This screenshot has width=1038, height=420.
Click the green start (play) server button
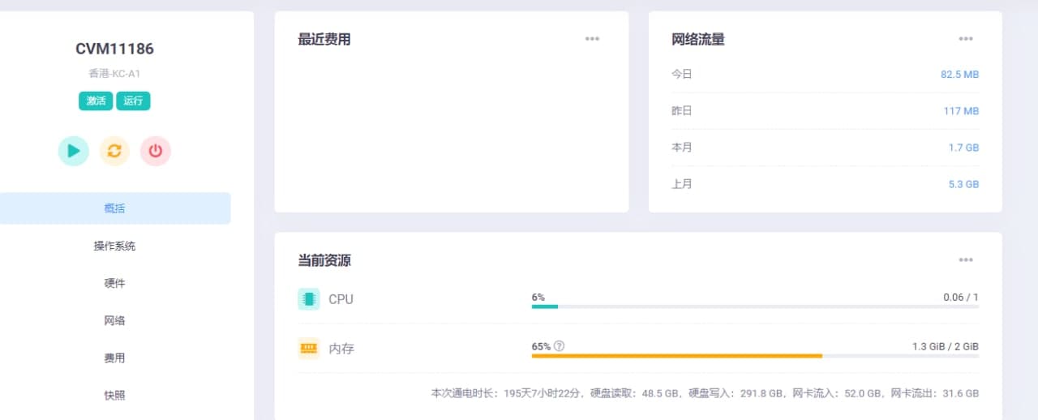74,151
